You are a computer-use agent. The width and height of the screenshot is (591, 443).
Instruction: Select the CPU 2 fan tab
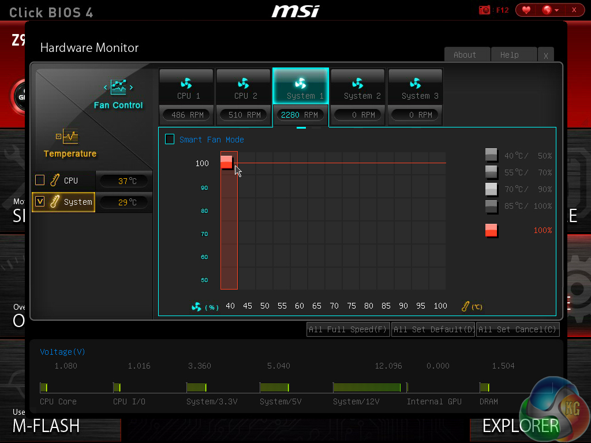click(244, 87)
